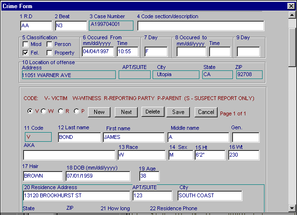Click the residence address 13120 BROOKHURST ST

tap(77, 196)
